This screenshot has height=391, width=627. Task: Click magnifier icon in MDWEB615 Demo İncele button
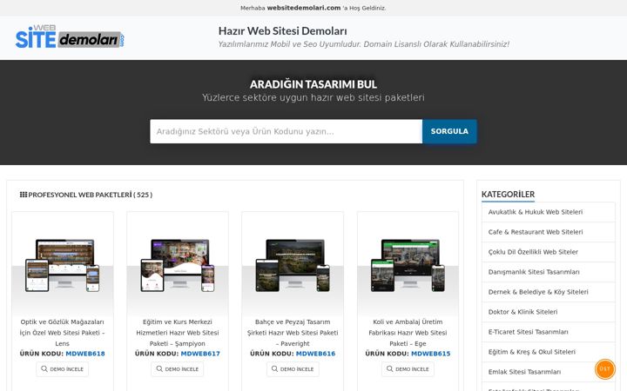click(x=390, y=368)
